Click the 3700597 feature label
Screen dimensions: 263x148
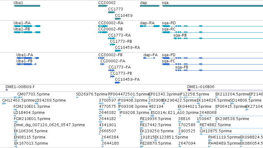107,100
